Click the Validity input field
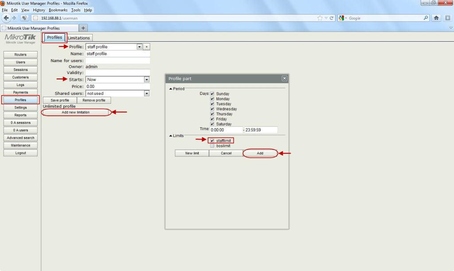Viewport: 454px width, 271px height. [x=118, y=73]
